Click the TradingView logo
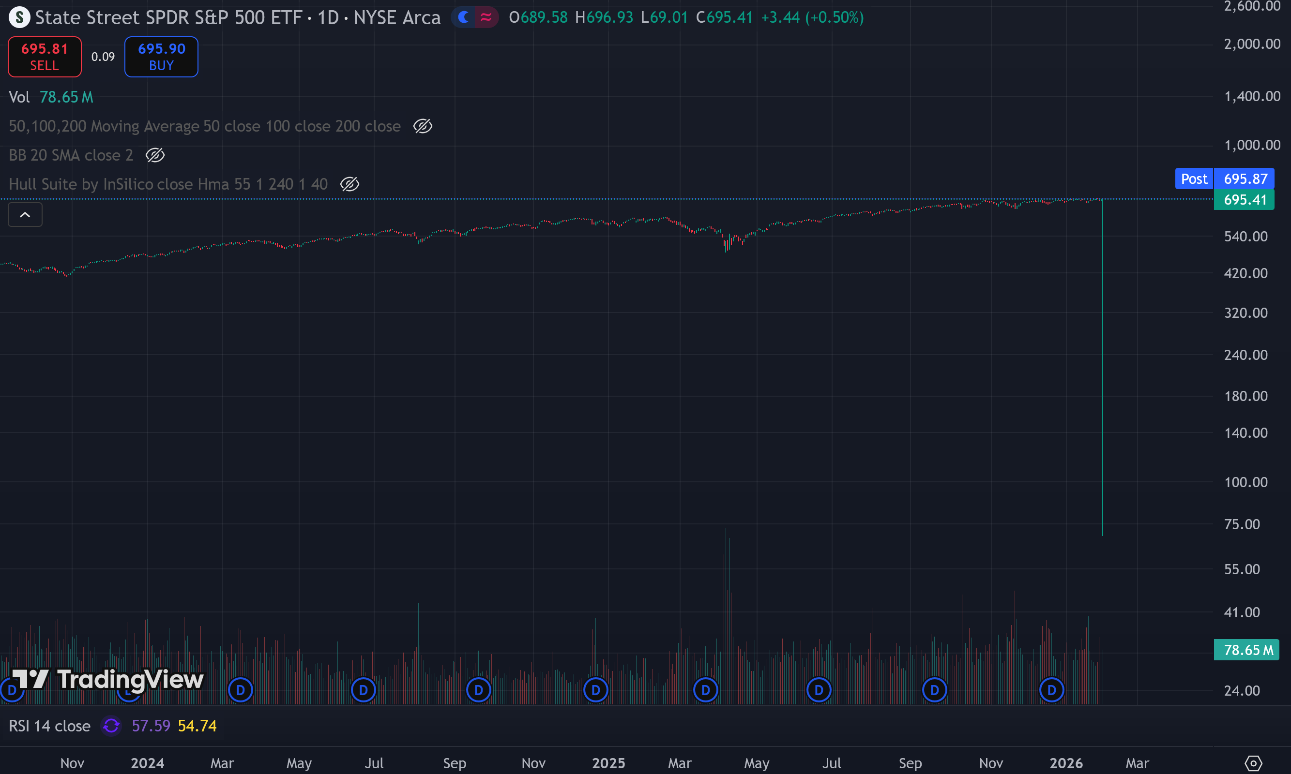 pos(108,679)
